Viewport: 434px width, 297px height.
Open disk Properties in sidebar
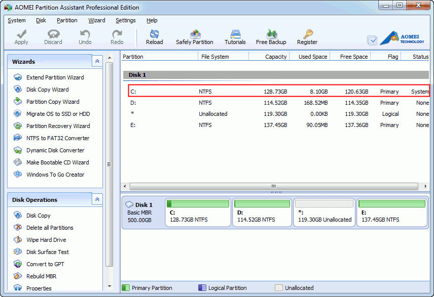point(39,288)
